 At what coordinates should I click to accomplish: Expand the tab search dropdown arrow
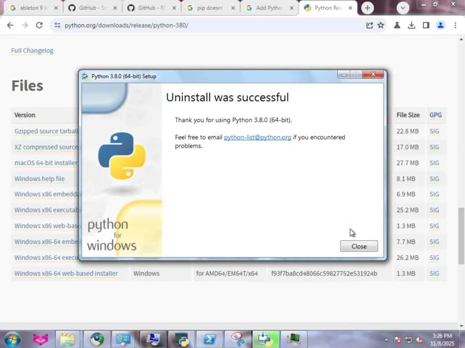403,8
